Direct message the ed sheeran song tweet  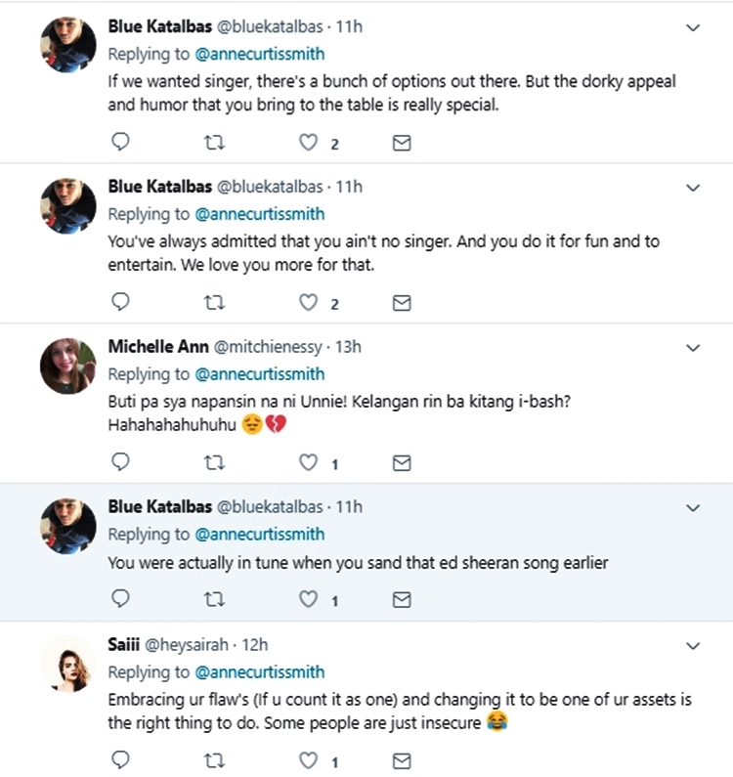pyautogui.click(x=401, y=598)
